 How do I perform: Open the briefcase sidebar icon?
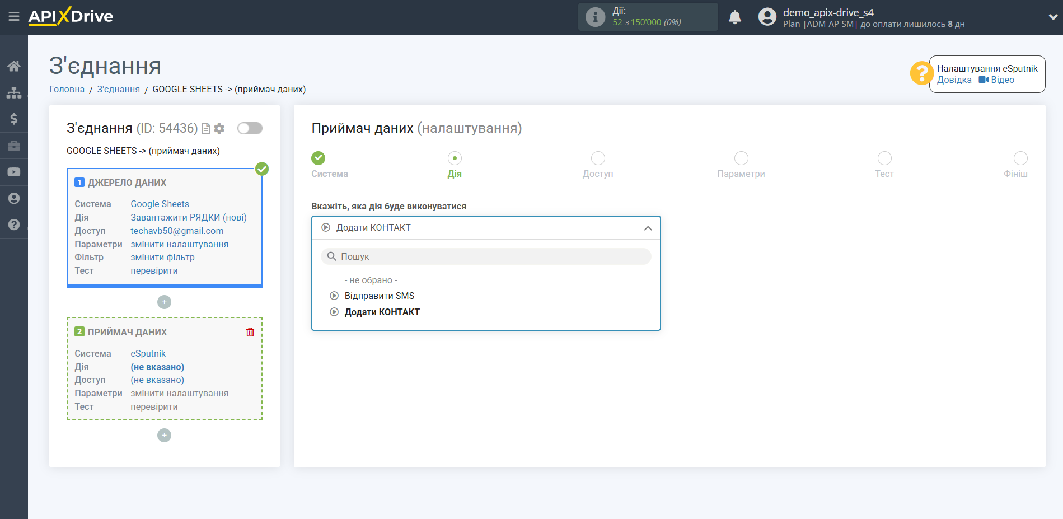[x=14, y=146]
